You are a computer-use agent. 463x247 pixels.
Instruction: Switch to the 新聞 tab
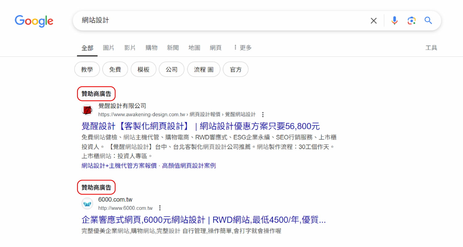[173, 48]
